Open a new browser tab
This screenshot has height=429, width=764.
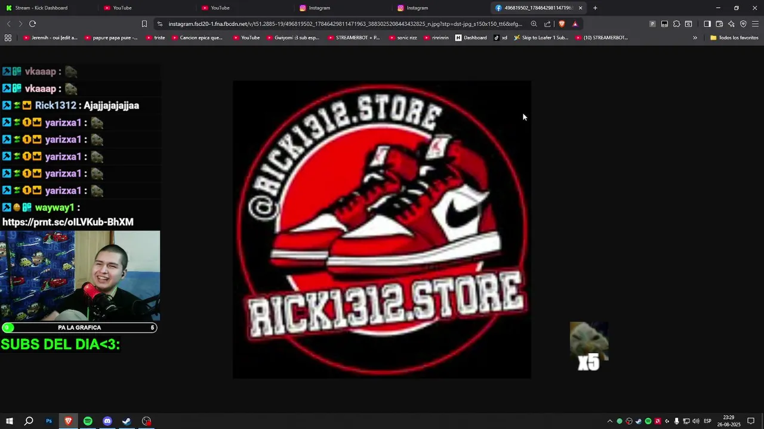(x=595, y=8)
